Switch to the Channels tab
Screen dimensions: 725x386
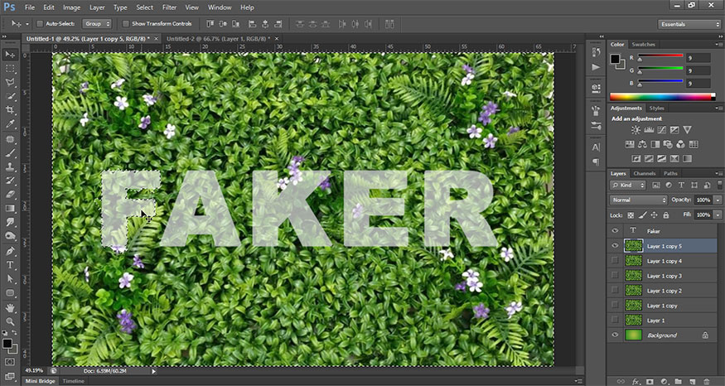coord(645,173)
